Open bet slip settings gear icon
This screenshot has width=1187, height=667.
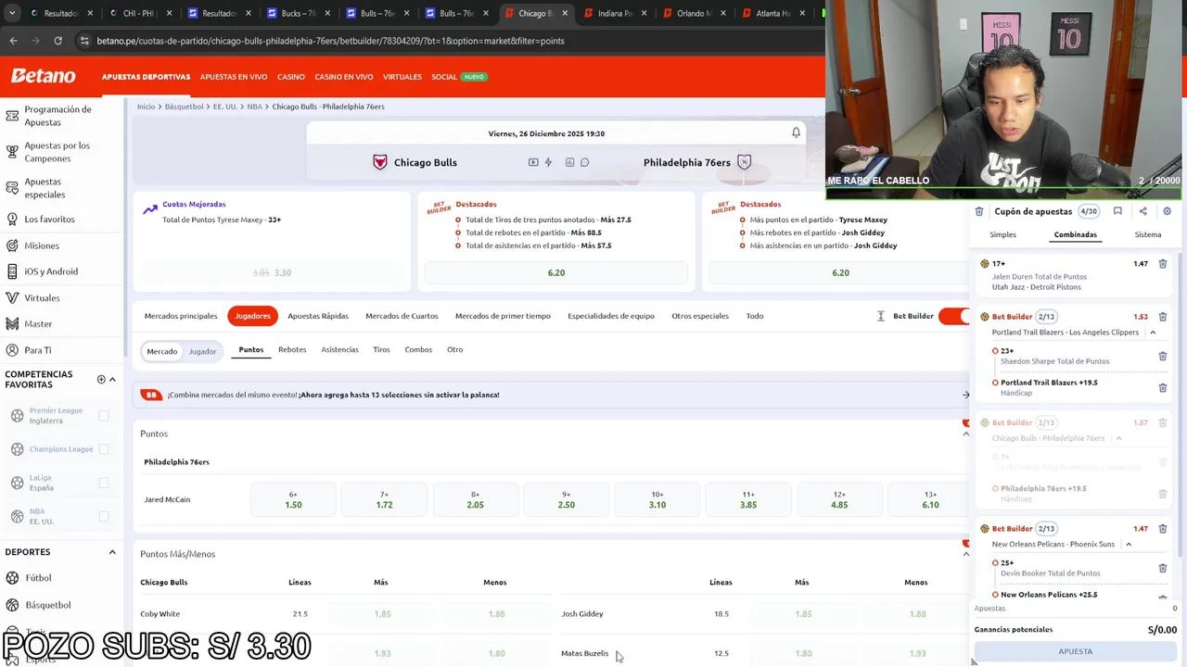(x=1167, y=211)
